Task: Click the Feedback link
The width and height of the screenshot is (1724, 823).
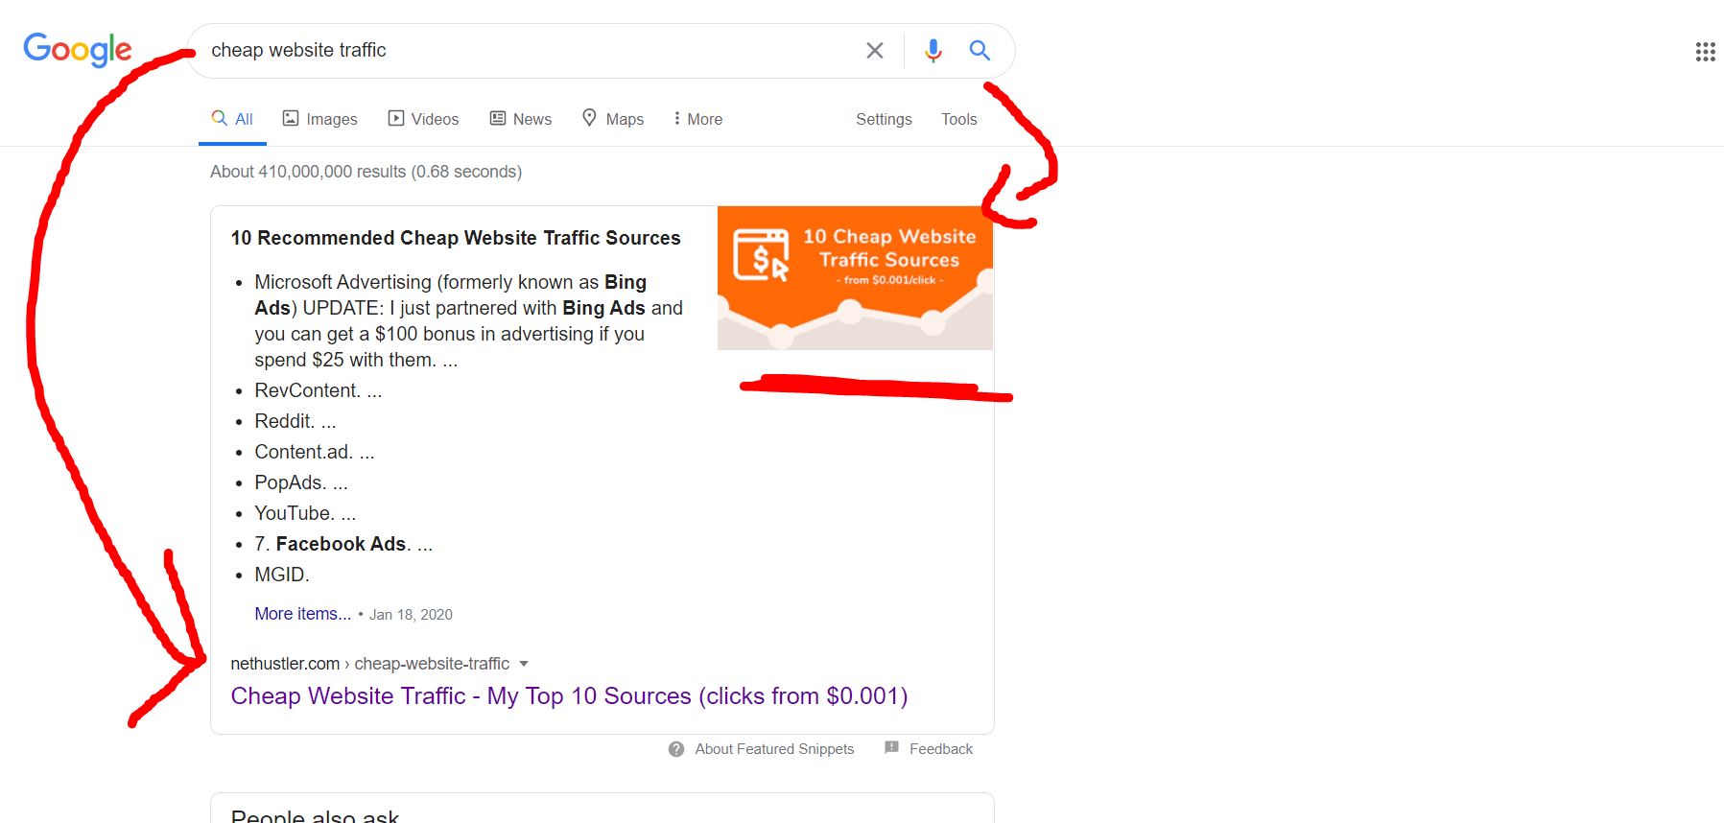Action: pyautogui.click(x=941, y=749)
